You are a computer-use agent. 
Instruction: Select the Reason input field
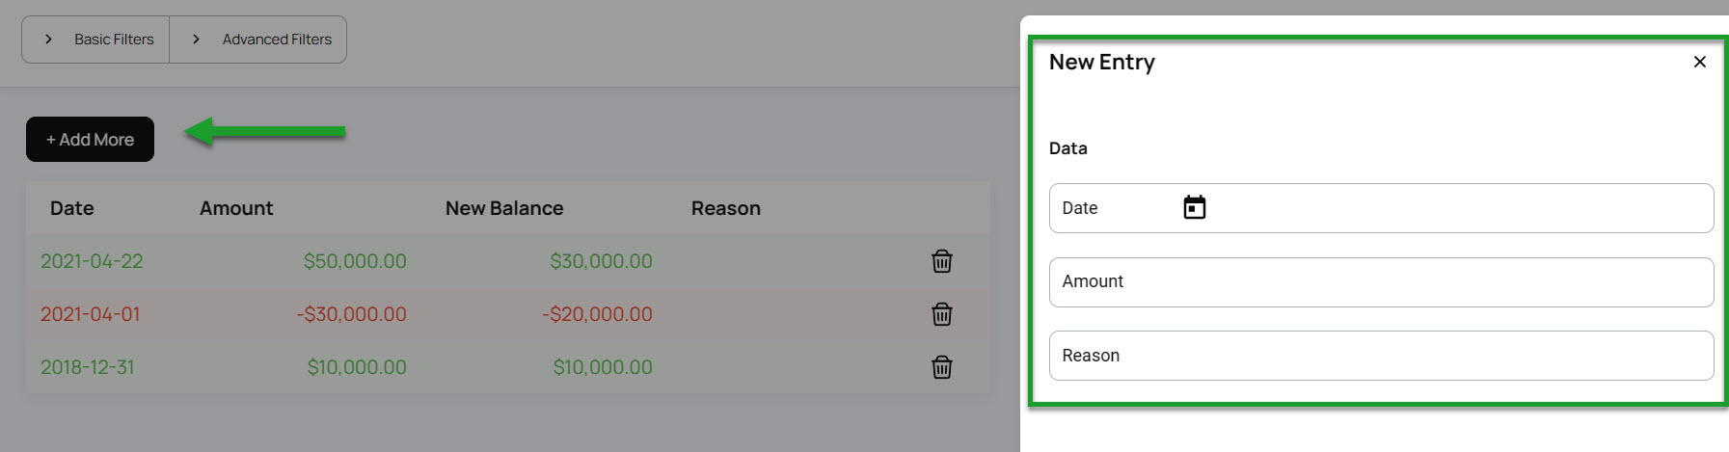pos(1380,356)
